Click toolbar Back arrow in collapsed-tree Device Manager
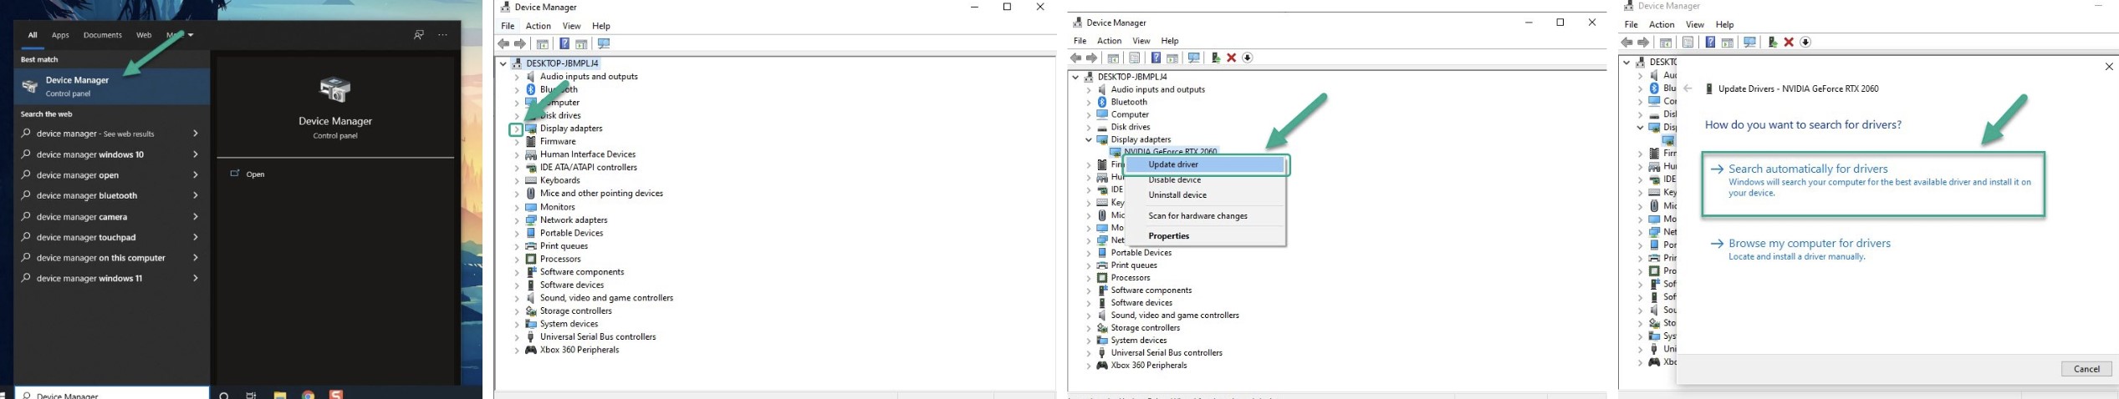 coord(503,43)
